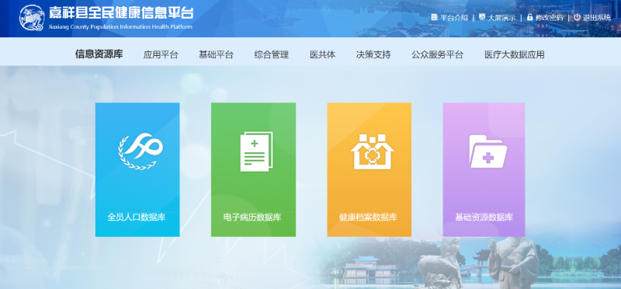Image resolution: width=621 pixels, height=289 pixels.
Task: Click the health archive house icon
Action: click(x=373, y=151)
